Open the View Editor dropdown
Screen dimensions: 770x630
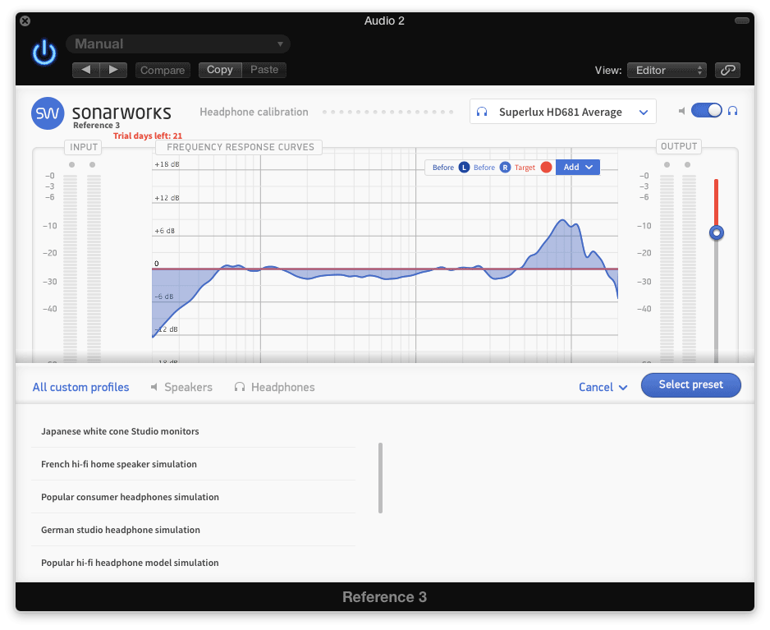point(667,71)
